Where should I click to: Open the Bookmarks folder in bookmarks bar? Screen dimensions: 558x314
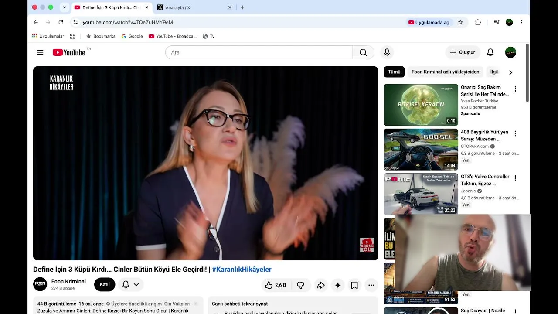point(101,36)
